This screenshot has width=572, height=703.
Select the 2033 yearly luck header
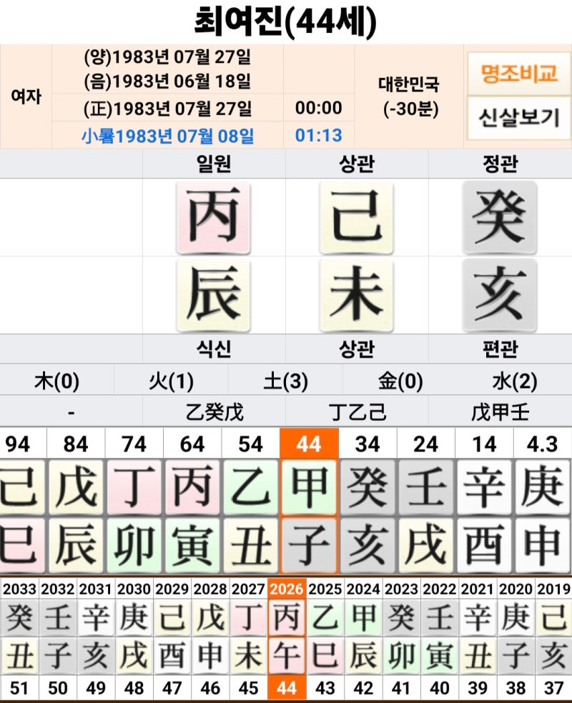(19, 589)
